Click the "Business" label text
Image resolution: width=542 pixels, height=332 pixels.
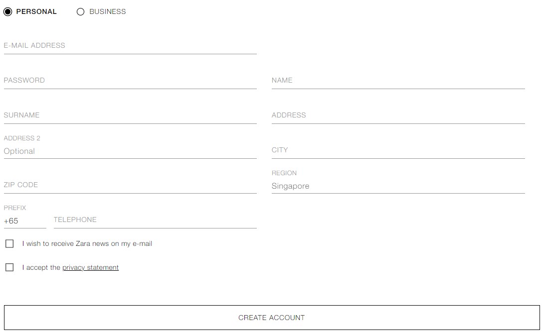point(107,11)
